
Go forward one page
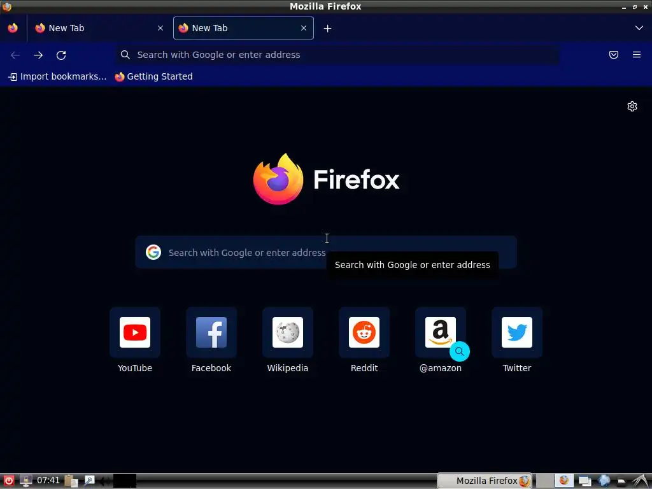(38, 55)
